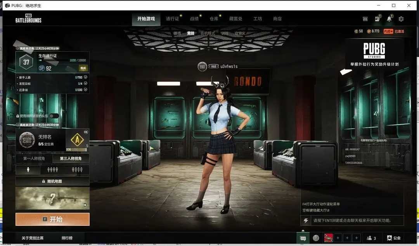Add teammate in middle plus slot

tap(347, 238)
